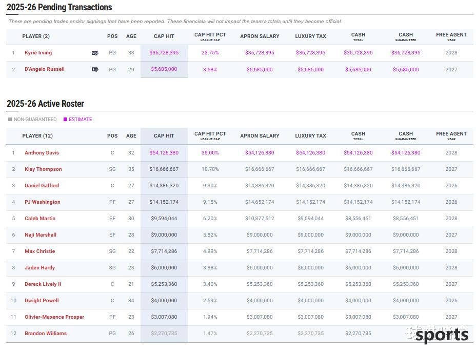
Task: Open Klay Thompson player page
Action: click(x=43, y=169)
